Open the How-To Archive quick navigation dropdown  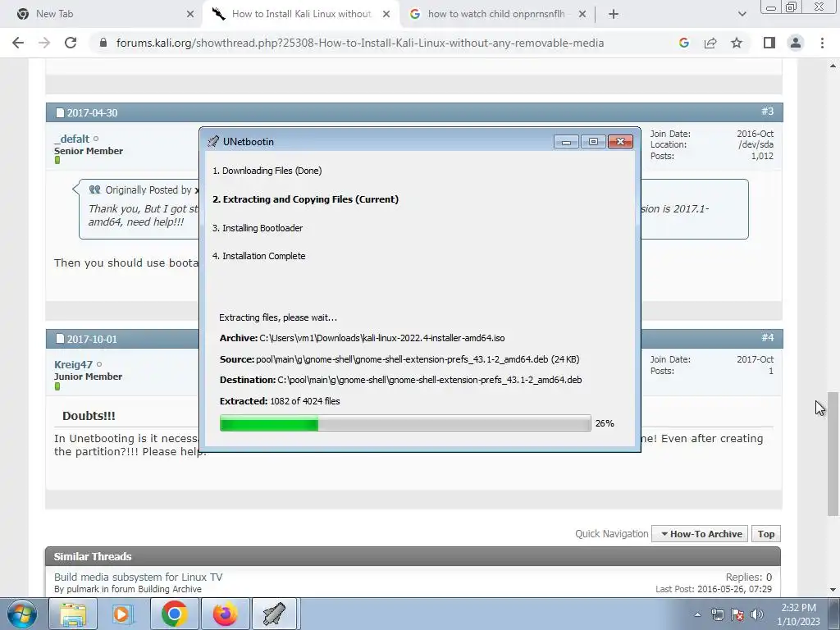pyautogui.click(x=700, y=534)
